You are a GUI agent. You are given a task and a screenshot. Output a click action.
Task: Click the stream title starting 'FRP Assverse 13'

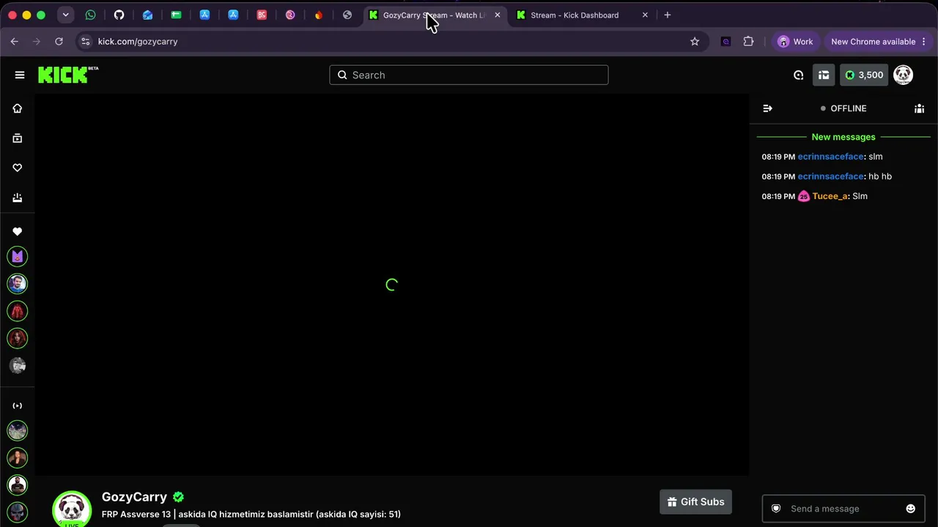coord(251,515)
